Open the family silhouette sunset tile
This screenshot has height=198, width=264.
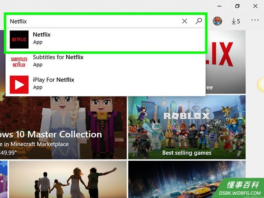coord(68,179)
